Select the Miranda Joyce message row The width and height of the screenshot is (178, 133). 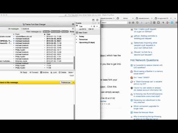pos(37,61)
